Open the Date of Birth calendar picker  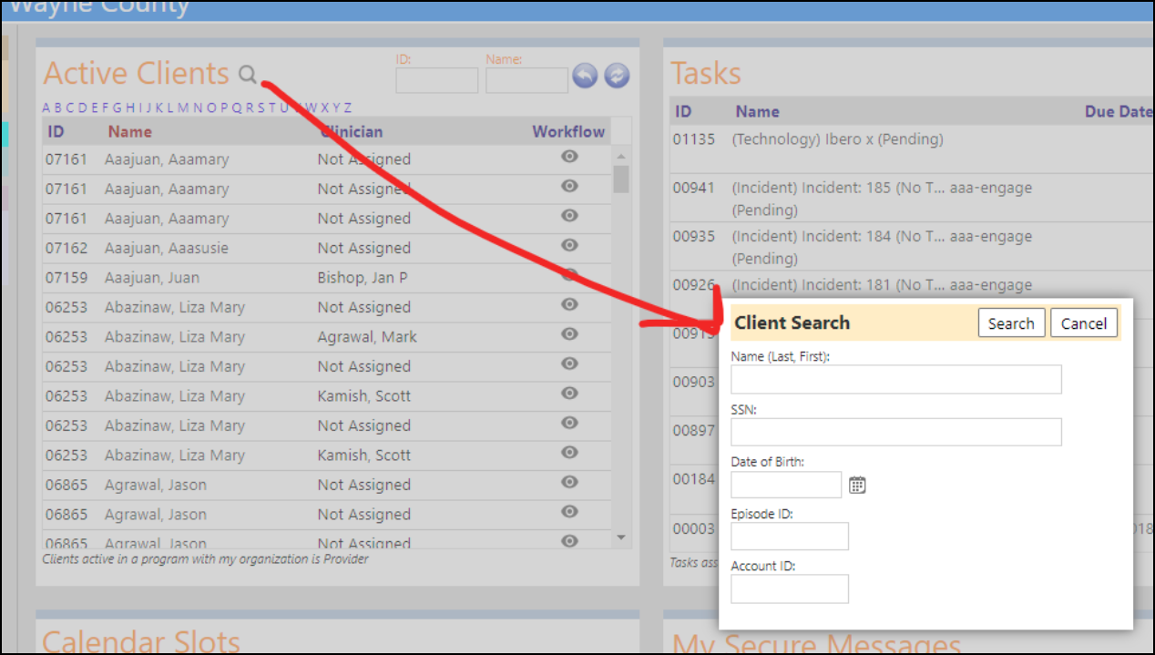click(857, 485)
